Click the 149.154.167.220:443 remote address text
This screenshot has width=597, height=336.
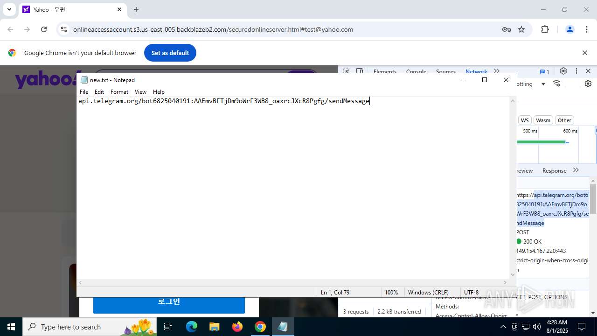[541, 251]
